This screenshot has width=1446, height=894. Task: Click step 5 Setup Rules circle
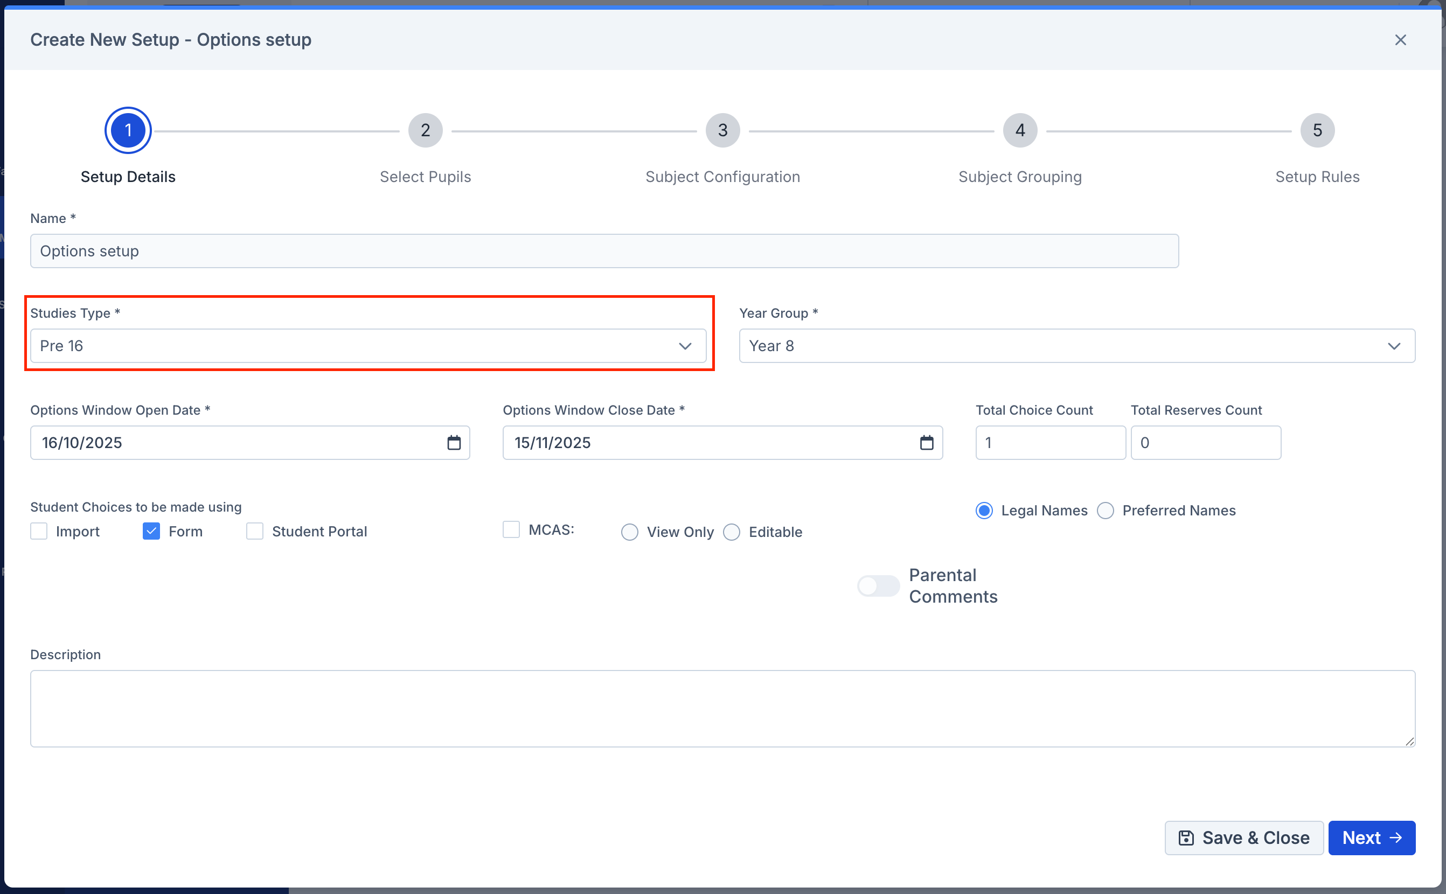(x=1317, y=130)
